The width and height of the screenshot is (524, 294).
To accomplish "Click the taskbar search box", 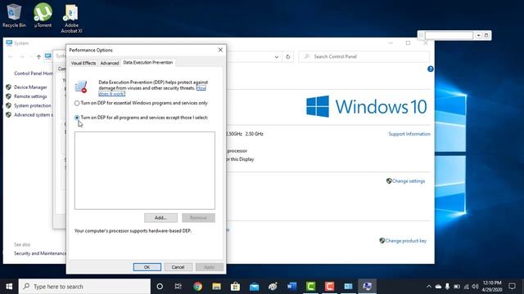I will (84, 287).
